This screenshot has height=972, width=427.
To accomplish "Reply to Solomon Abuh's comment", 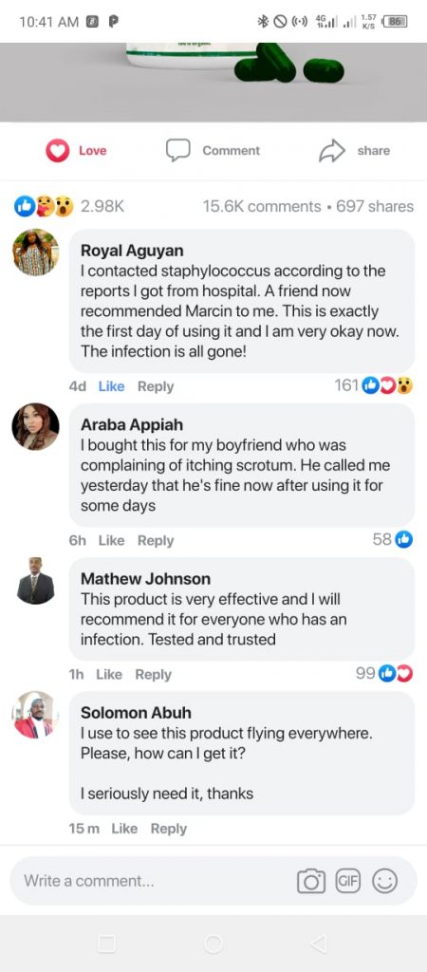I will (169, 829).
